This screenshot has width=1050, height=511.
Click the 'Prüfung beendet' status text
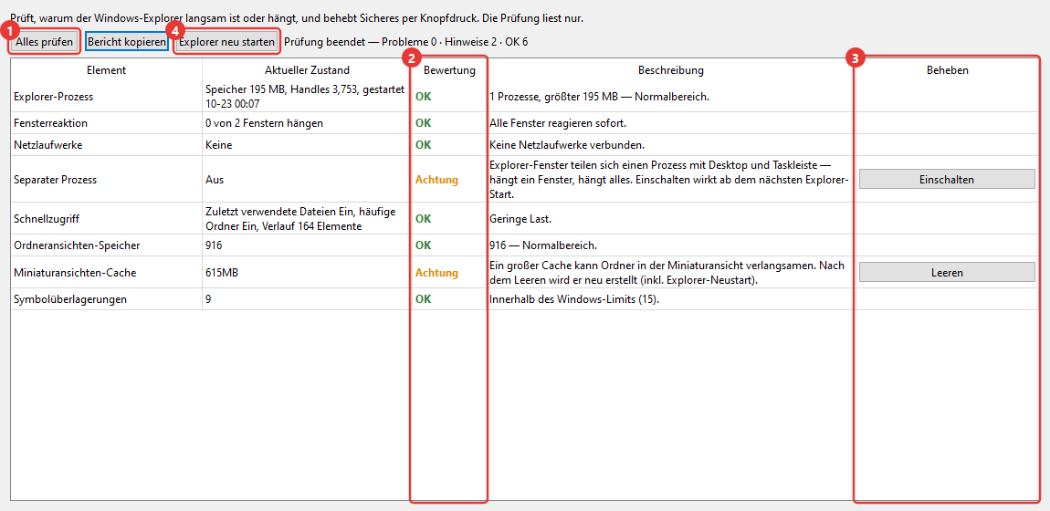tap(405, 42)
